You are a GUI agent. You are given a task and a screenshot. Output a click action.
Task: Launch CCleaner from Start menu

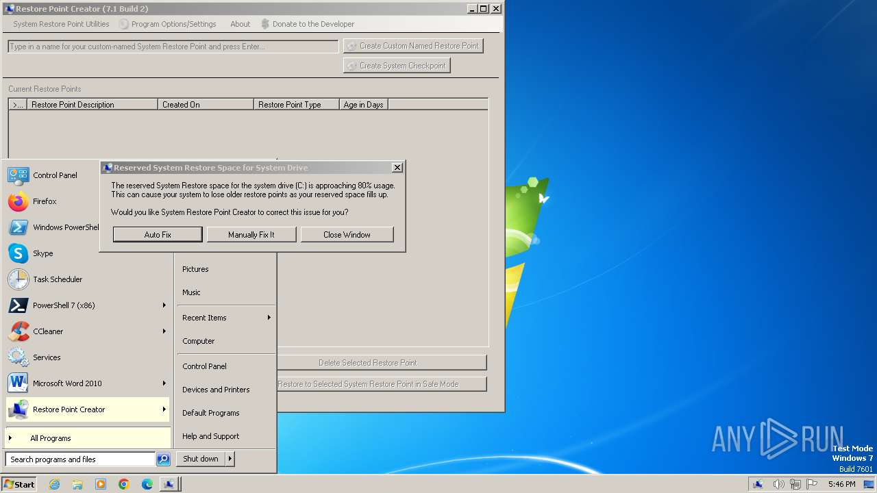[x=18, y=331]
